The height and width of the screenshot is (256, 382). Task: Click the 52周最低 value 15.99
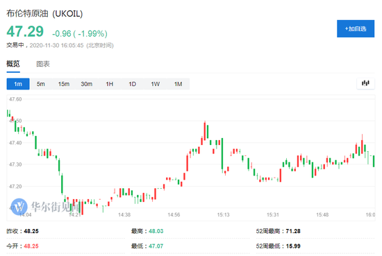pyautogui.click(x=293, y=246)
